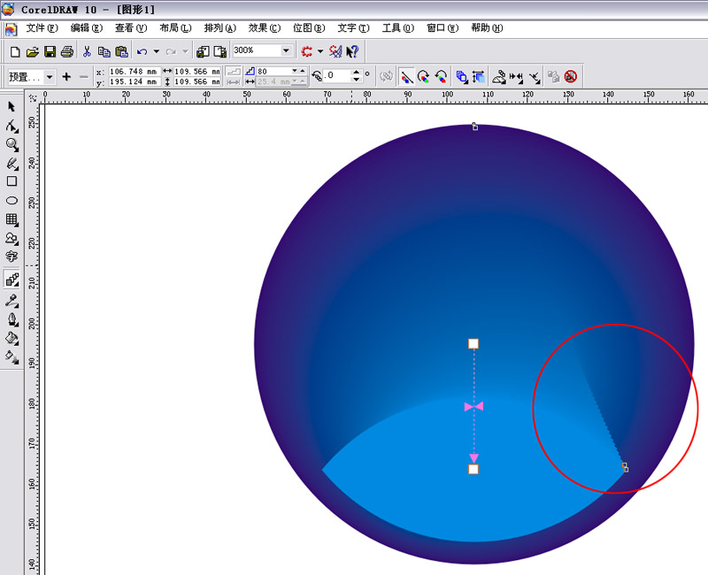Image resolution: width=708 pixels, height=575 pixels.
Task: Create a new document
Action: click(15, 52)
